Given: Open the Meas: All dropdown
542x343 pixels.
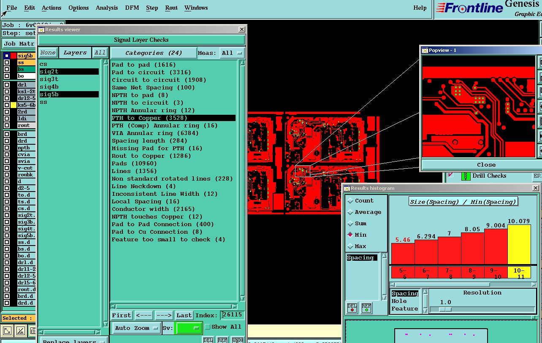Looking at the screenshot, I should coord(233,53).
